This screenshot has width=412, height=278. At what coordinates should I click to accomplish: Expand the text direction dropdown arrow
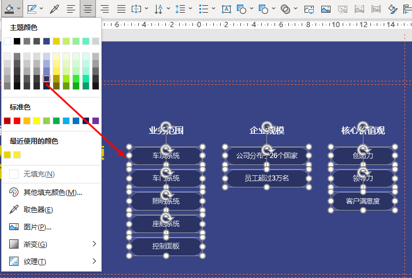point(168,9)
